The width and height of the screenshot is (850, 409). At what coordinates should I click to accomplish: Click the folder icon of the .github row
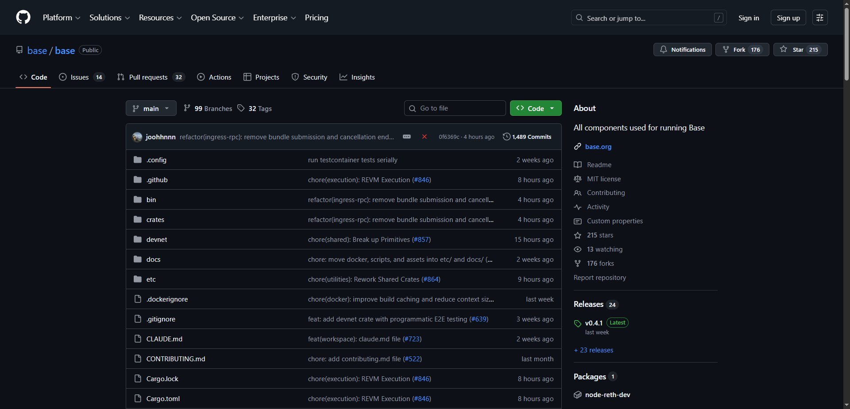pos(138,180)
